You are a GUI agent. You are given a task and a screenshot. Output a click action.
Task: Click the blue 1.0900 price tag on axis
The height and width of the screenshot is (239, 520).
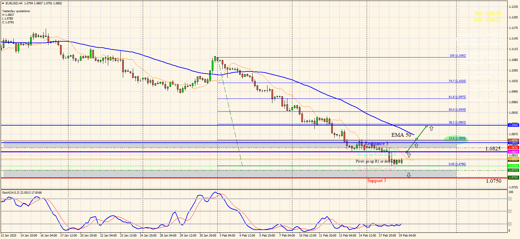(513, 125)
